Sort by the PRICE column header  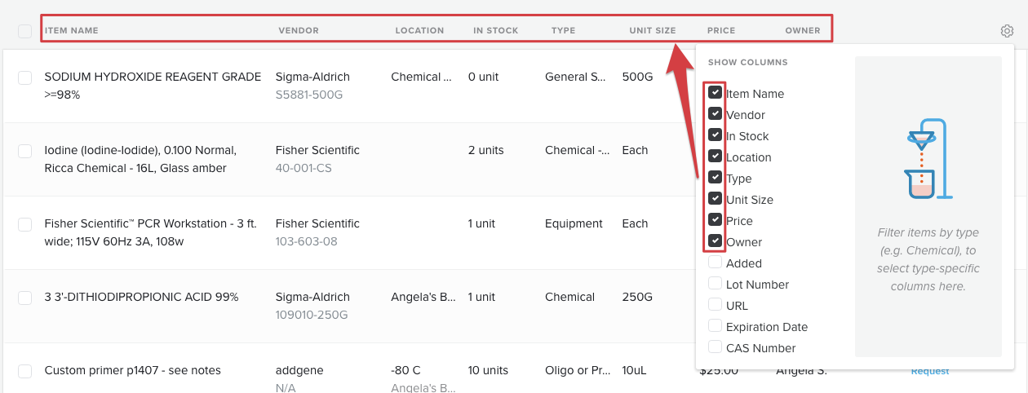coord(721,31)
